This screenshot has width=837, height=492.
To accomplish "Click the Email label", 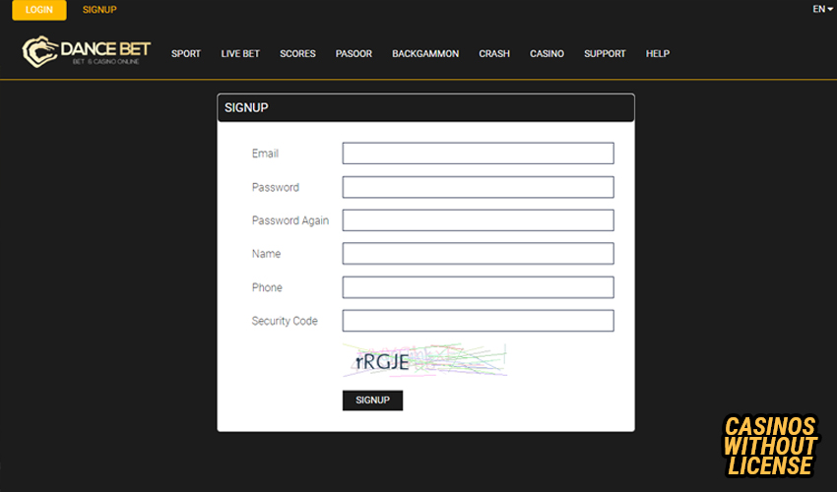I will [265, 154].
